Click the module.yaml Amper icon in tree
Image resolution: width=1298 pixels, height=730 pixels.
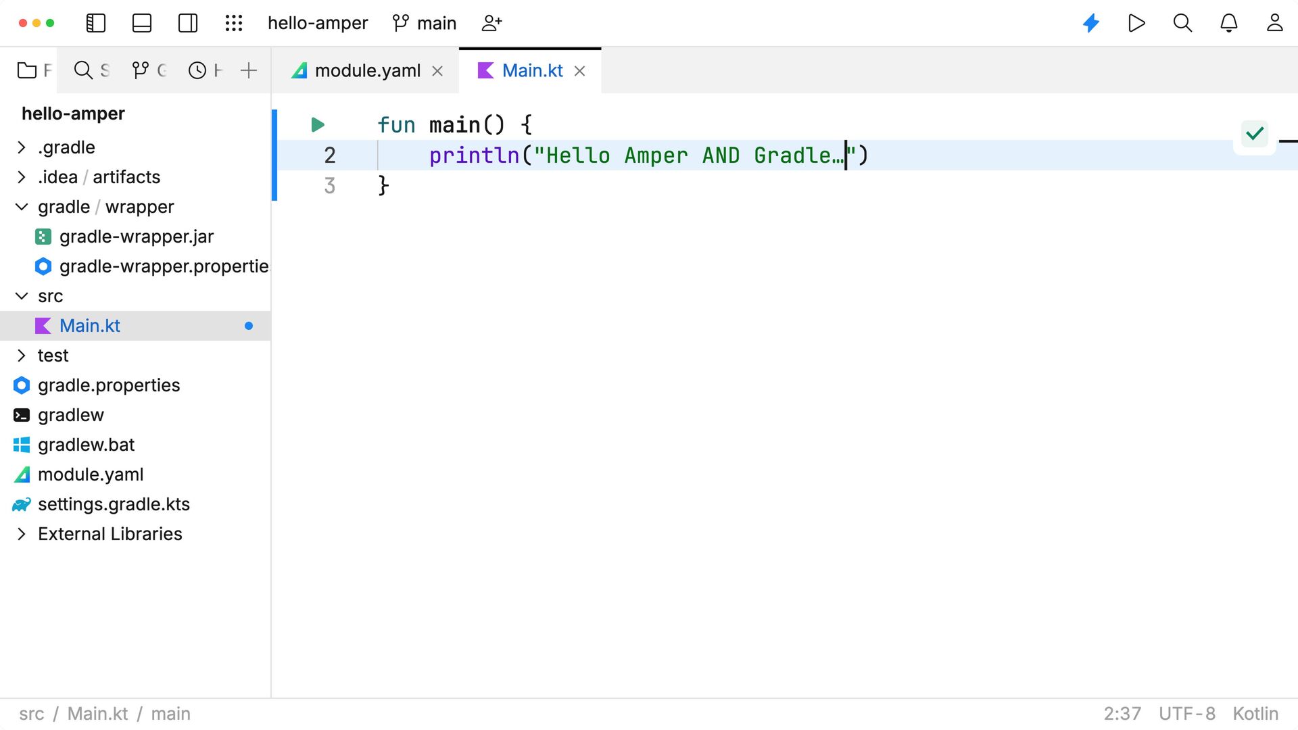click(x=22, y=474)
